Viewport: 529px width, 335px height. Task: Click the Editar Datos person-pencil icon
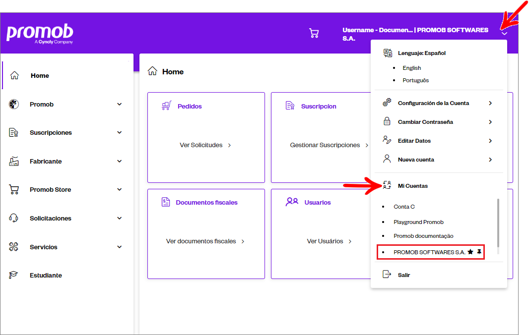click(x=387, y=140)
